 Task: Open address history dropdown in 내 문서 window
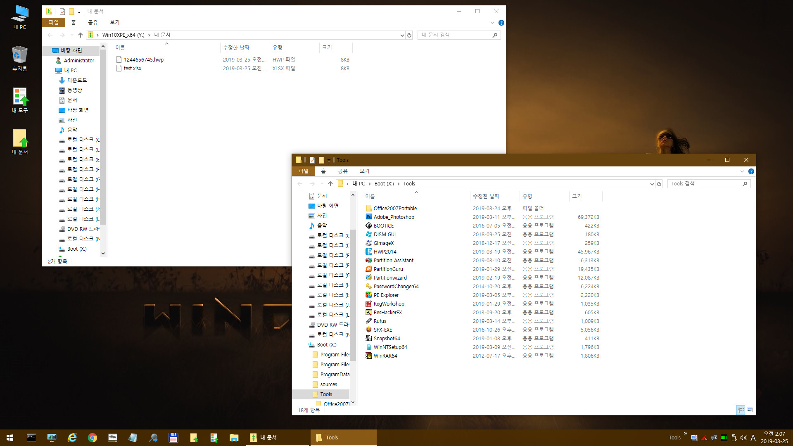click(402, 35)
